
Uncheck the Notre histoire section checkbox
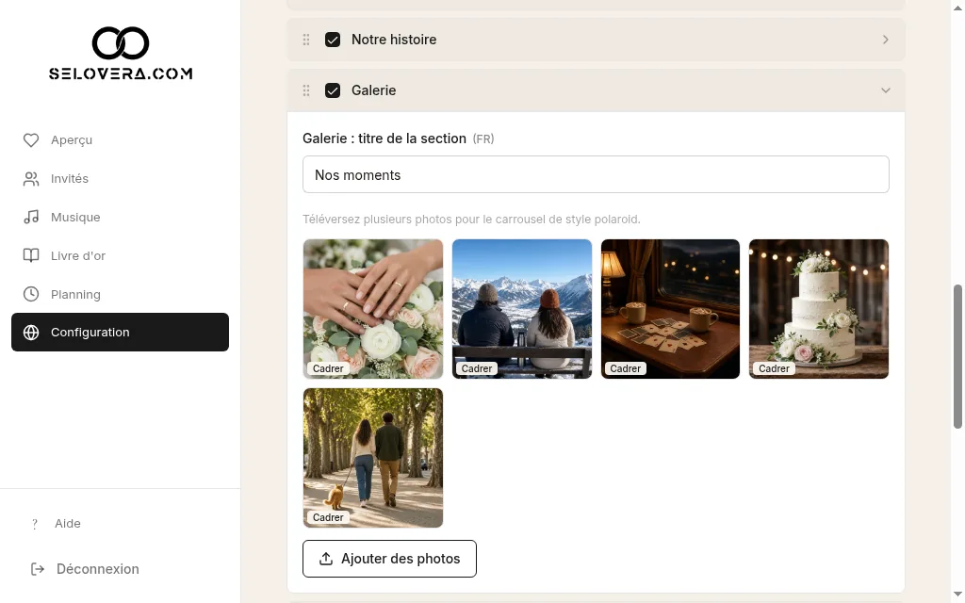coord(333,40)
